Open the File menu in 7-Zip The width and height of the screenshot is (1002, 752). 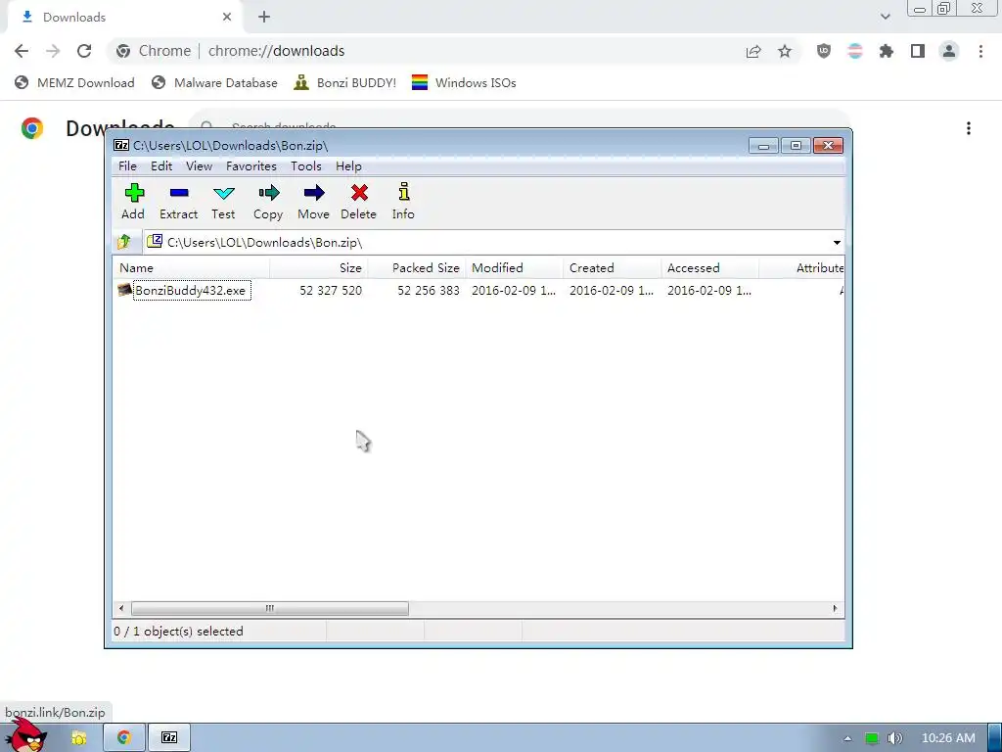click(128, 166)
